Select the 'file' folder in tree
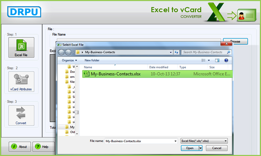The image size is (261, 156). pos(70,82)
